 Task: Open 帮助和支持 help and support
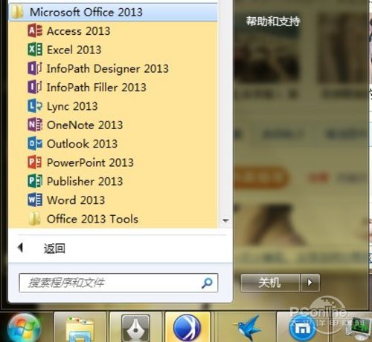273,22
